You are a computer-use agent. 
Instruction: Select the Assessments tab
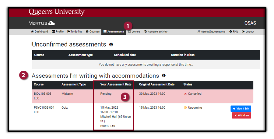click(x=114, y=32)
